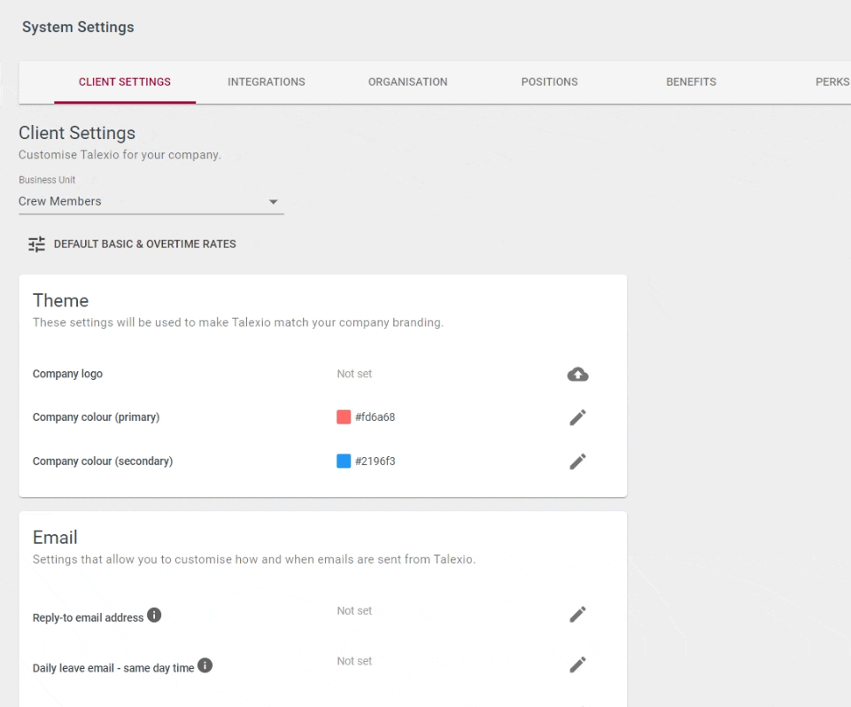Open the Business Unit dropdown arrow

273,202
